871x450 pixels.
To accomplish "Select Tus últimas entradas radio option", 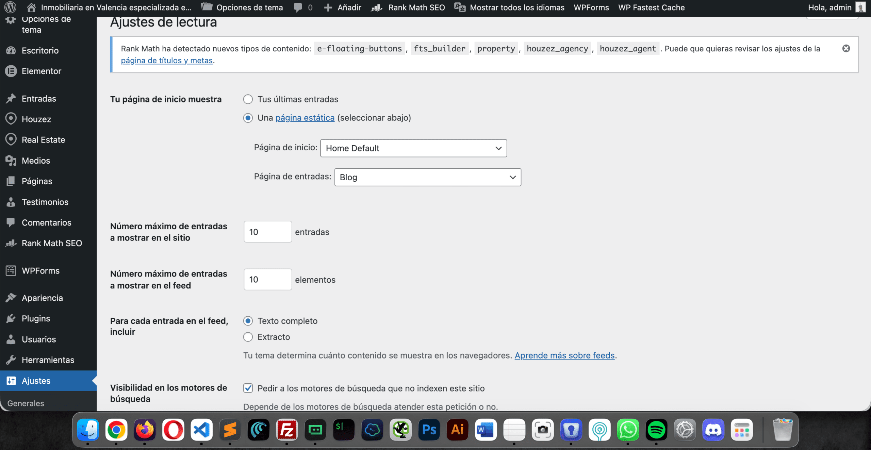I will pyautogui.click(x=248, y=99).
